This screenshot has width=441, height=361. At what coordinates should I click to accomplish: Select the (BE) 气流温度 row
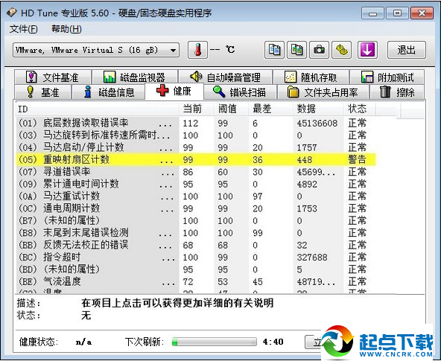pyautogui.click(x=196, y=281)
